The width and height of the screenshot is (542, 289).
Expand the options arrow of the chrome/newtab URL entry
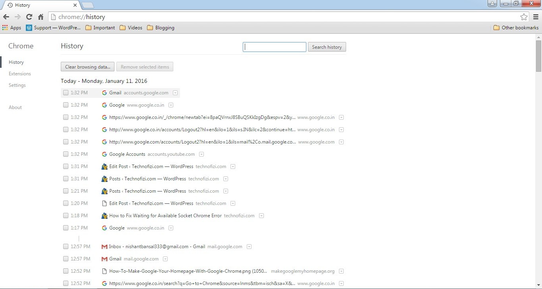click(341, 117)
